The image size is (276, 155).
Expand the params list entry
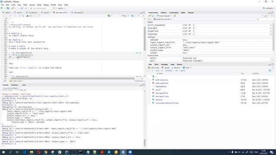pos(149,34)
